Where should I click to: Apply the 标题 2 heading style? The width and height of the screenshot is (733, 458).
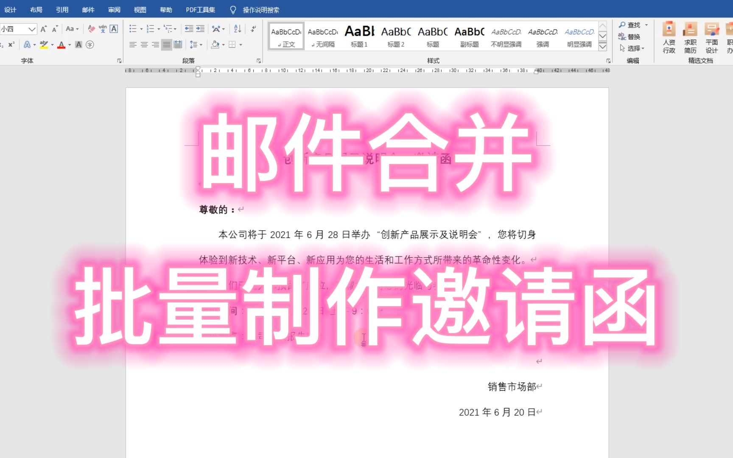tap(396, 36)
